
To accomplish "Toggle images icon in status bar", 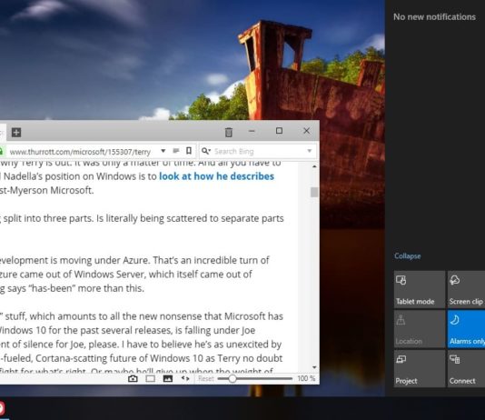I will click(168, 378).
